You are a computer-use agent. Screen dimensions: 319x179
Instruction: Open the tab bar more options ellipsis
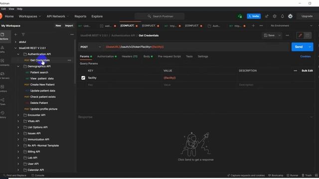click(261, 26)
